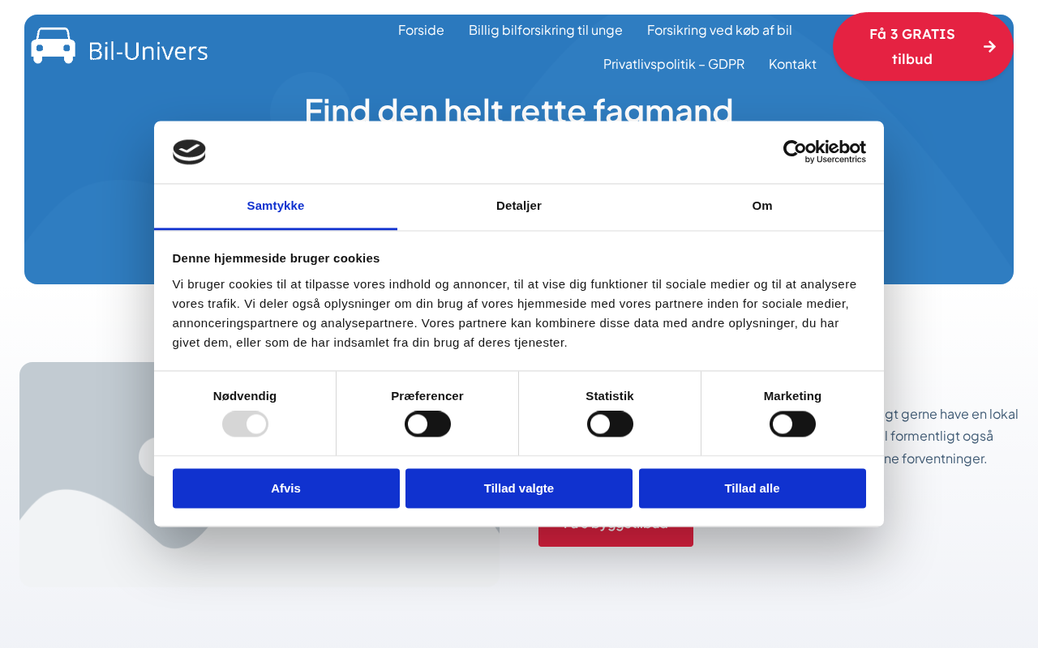
Task: Click the Bil-Univers site title
Action: tap(148, 51)
